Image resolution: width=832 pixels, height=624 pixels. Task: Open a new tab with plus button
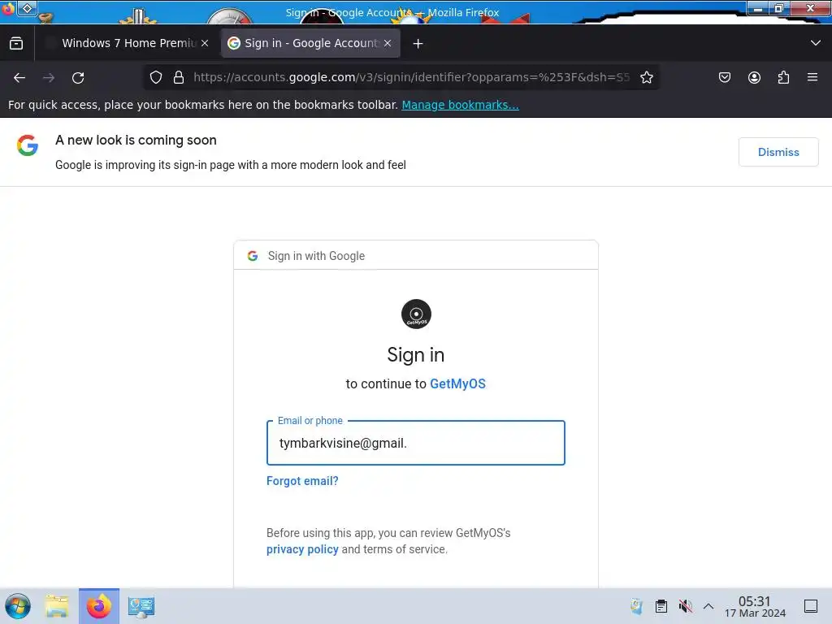click(x=418, y=44)
